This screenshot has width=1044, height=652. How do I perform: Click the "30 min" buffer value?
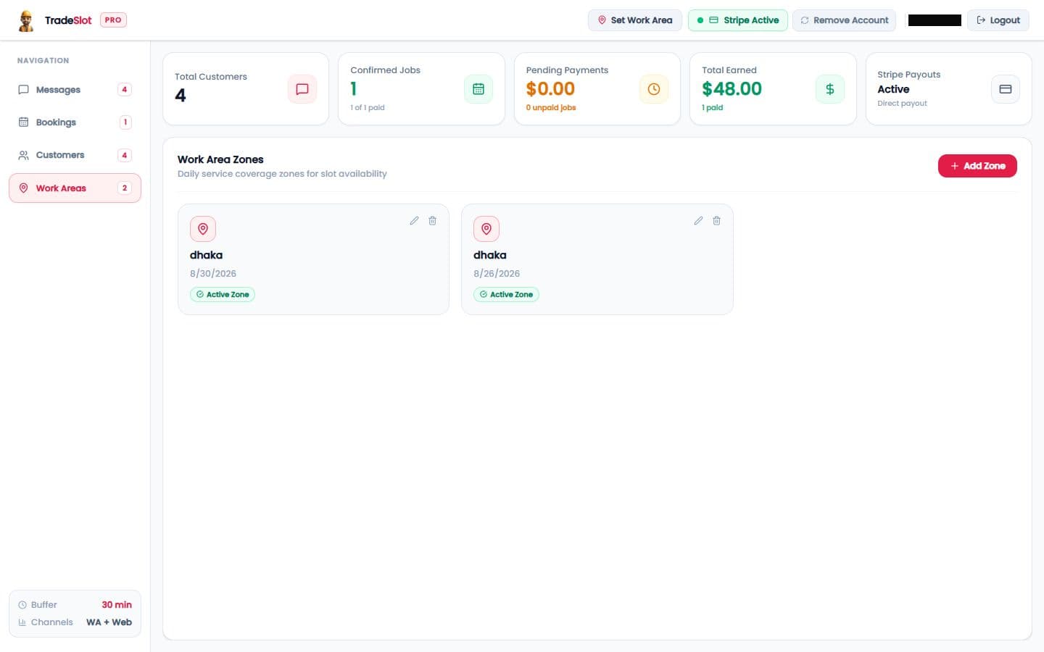(x=117, y=605)
